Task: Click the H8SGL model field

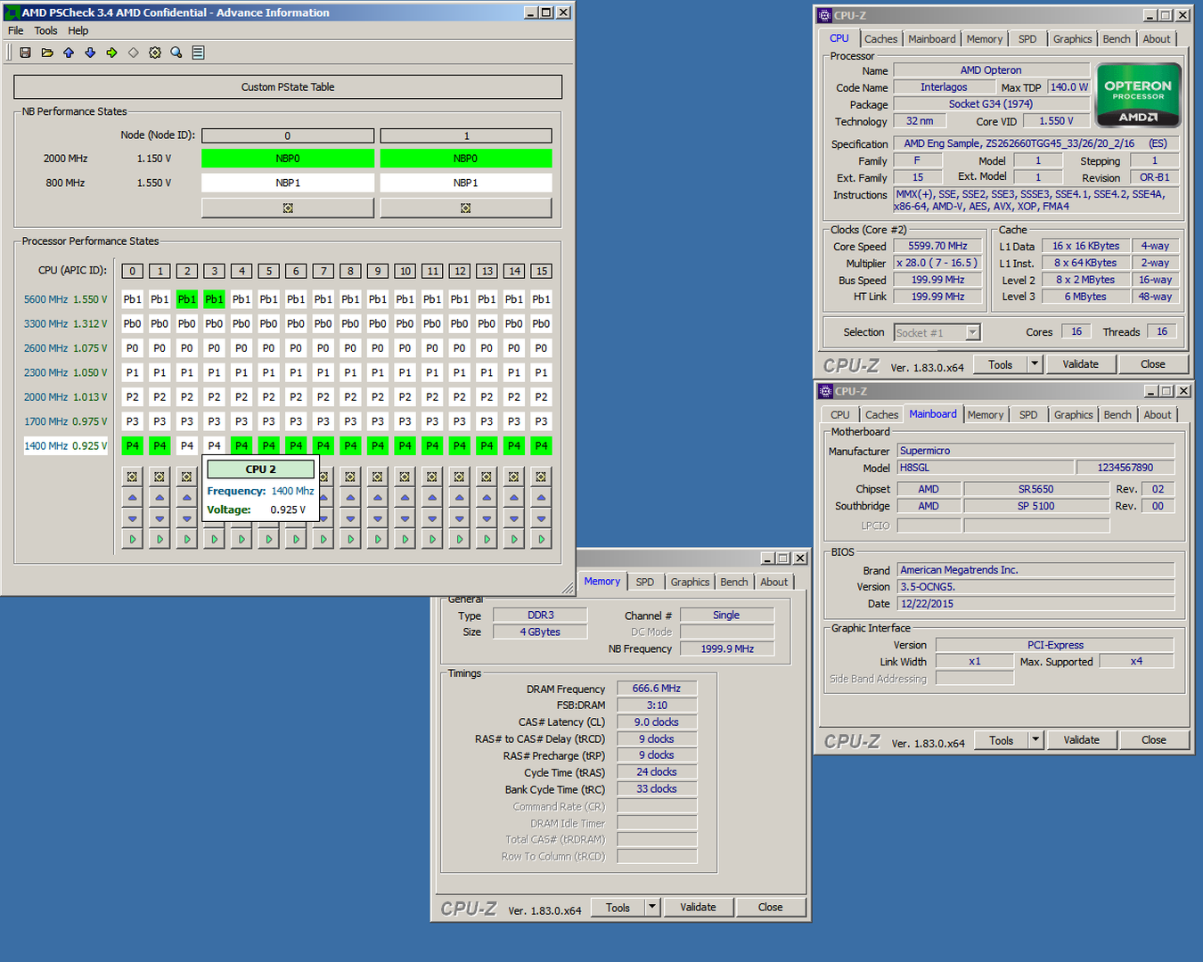Action: 984,468
